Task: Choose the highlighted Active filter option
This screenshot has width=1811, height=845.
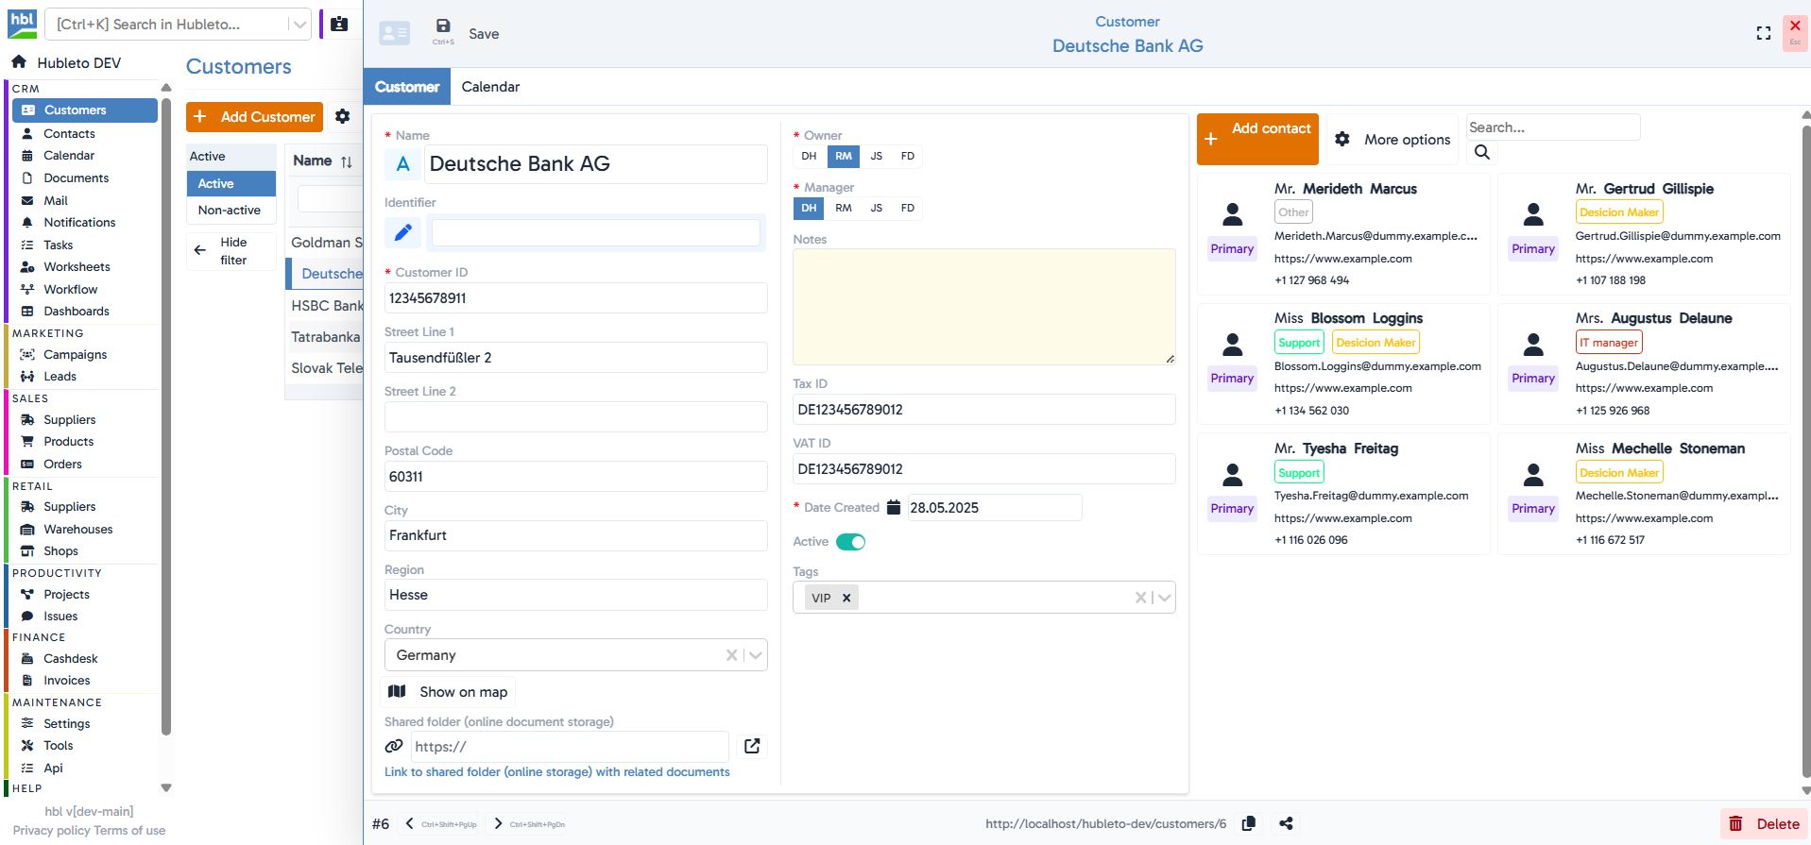Action: (x=231, y=183)
